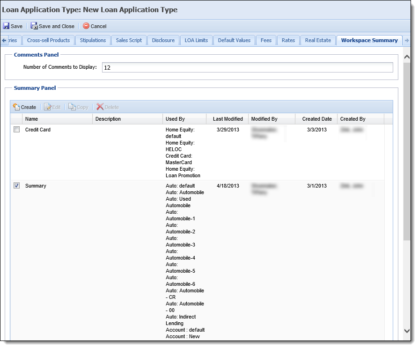Click the Save and Close icon
This screenshot has height=348, width=418.
(34, 26)
